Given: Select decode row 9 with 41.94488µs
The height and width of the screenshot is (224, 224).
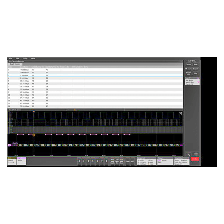Looking at the screenshot, I should [x=95, y=92].
